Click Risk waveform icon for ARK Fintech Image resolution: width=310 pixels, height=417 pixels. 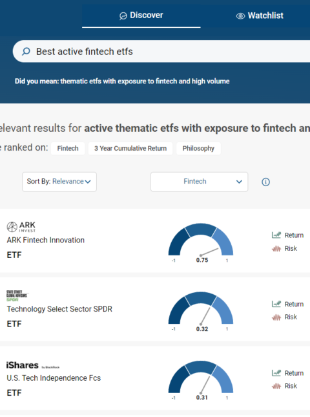pyautogui.click(x=276, y=249)
